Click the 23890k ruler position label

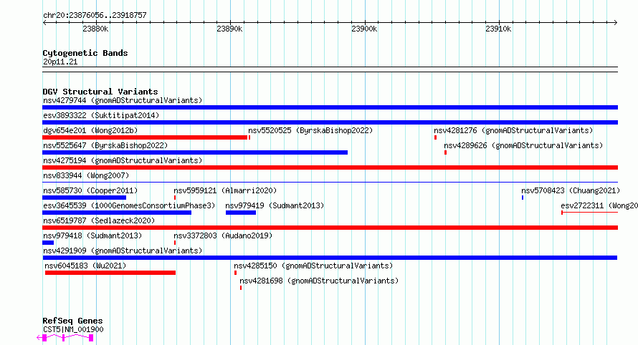[x=229, y=29]
